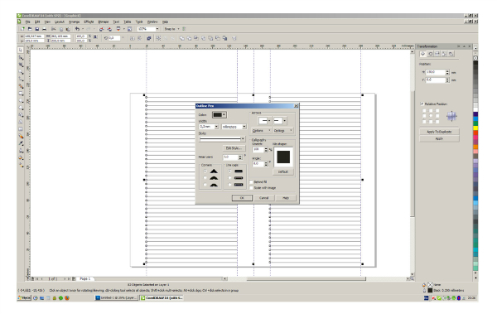Click Help in Outline Pen dialog

(x=286, y=198)
